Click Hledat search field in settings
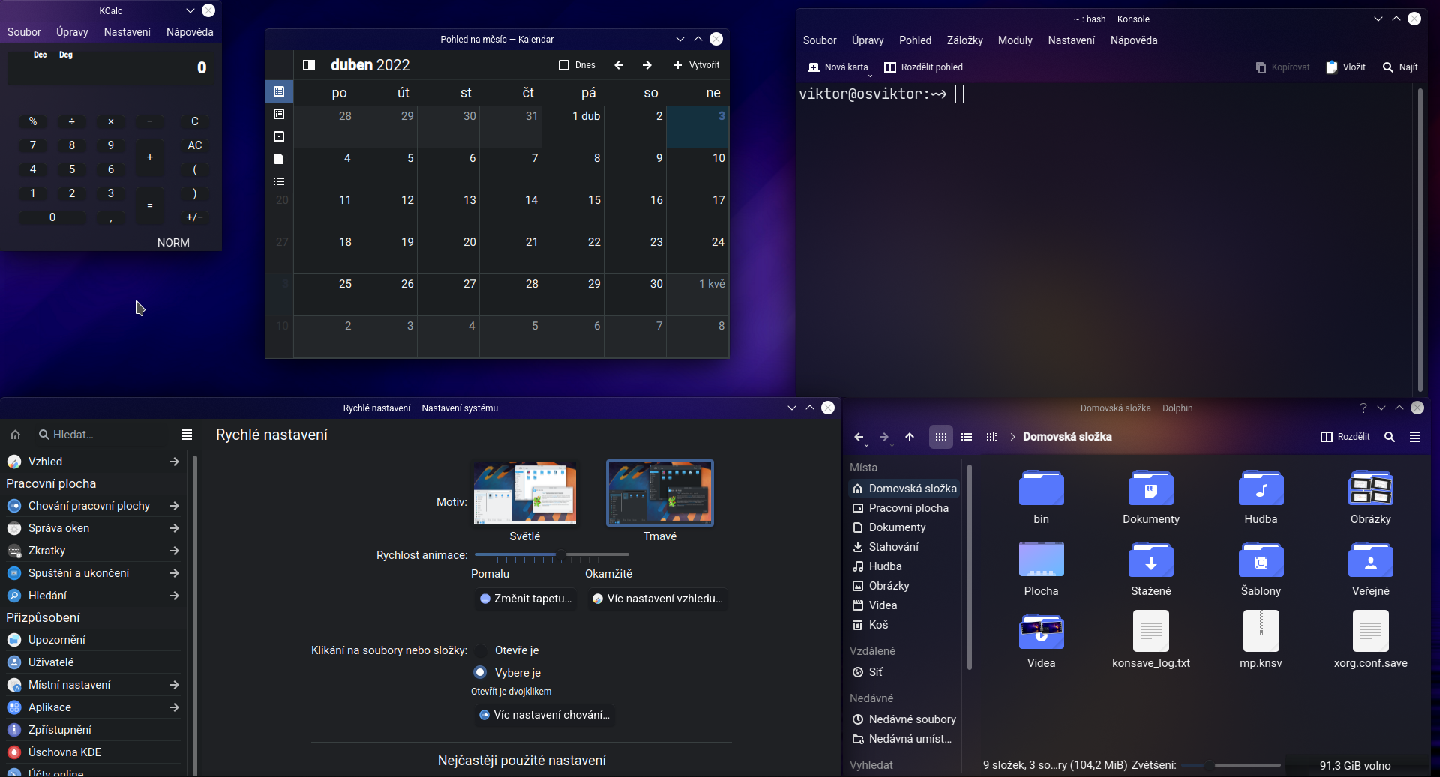 [105, 435]
